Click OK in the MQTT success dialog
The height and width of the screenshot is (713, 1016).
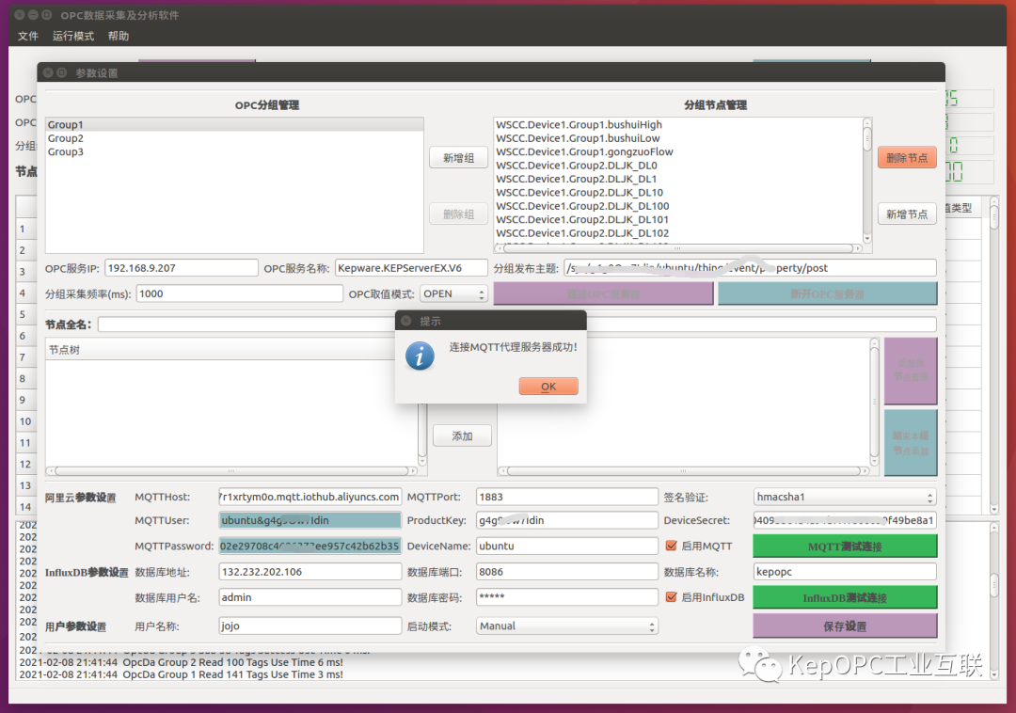(x=548, y=387)
